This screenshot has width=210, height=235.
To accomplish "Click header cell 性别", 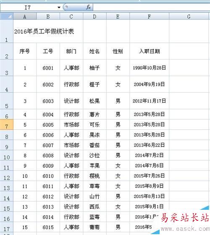I will [x=118, y=51].
